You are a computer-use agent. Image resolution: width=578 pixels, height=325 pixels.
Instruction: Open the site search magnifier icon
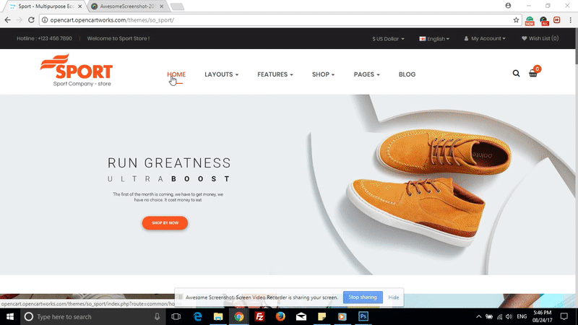tap(516, 74)
